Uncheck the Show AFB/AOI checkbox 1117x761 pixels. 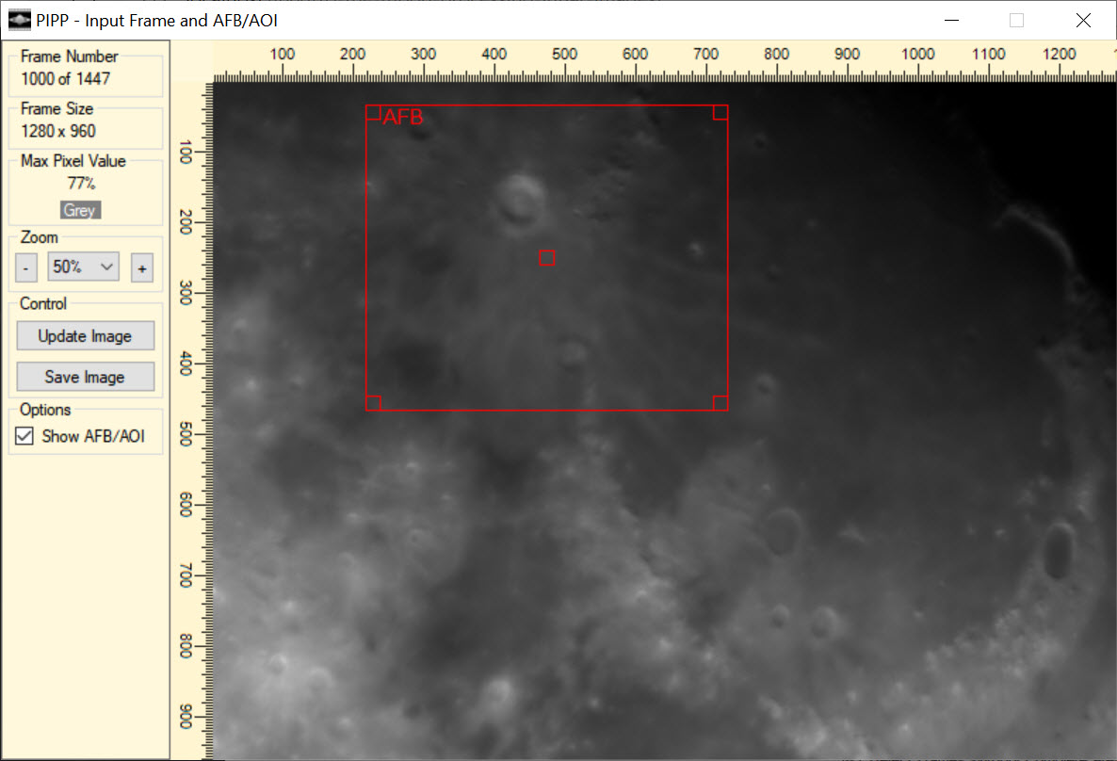25,436
